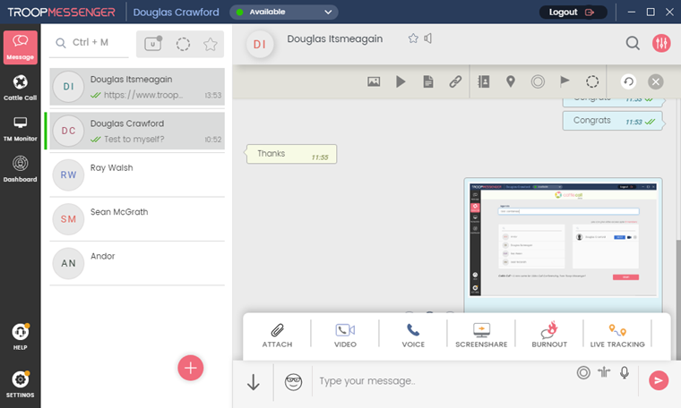Image resolution: width=681 pixels, height=408 pixels.
Task: Click ATTACH option
Action: pos(277,336)
